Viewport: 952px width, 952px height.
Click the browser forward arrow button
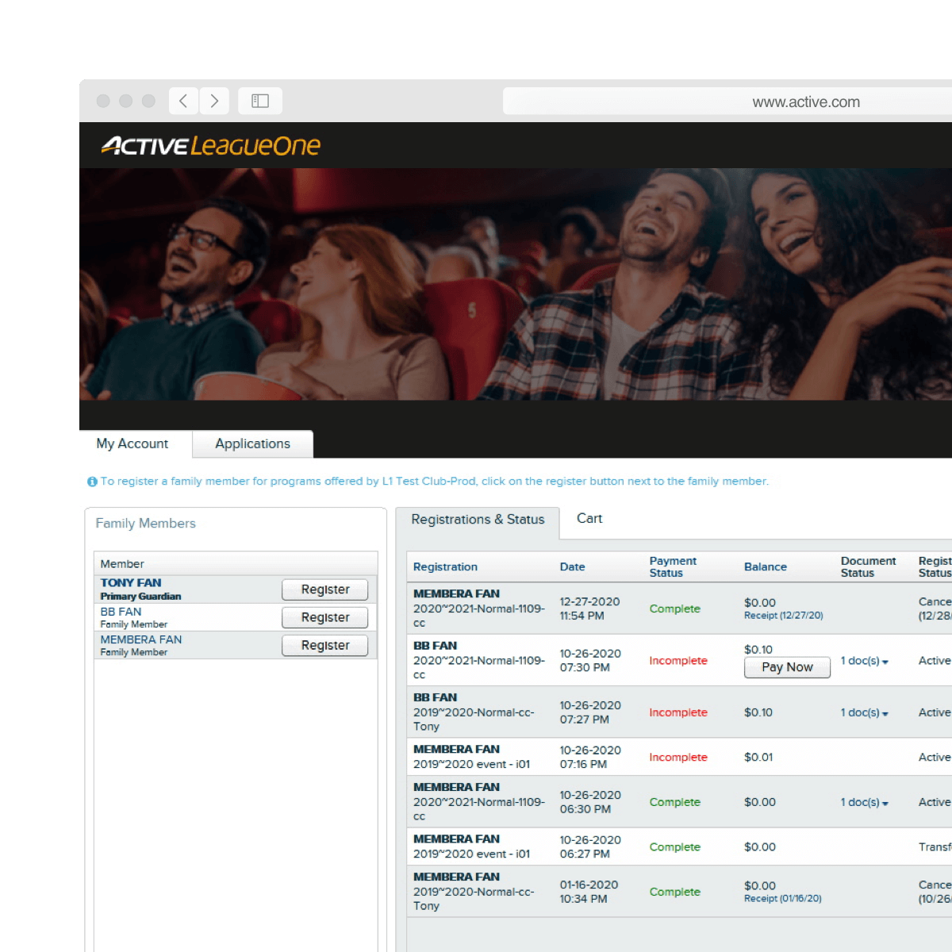click(x=214, y=101)
